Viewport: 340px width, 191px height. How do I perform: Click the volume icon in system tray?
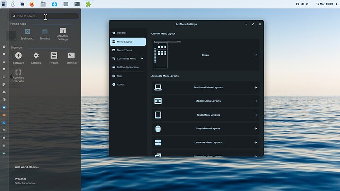[x=303, y=4]
